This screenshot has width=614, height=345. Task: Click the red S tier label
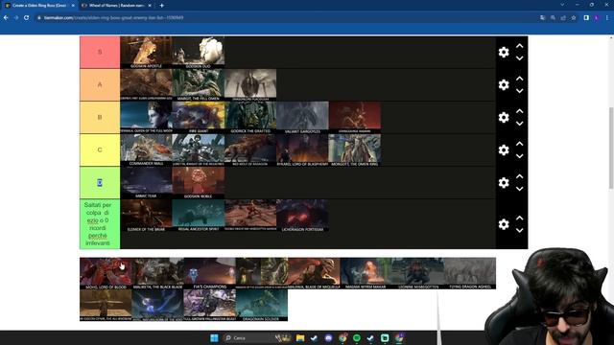[100, 52]
